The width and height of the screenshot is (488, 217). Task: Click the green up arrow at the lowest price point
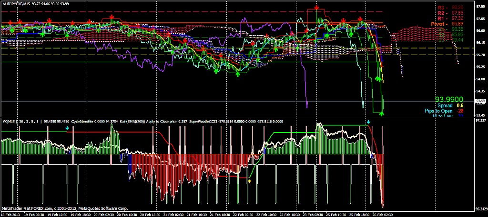381,113
